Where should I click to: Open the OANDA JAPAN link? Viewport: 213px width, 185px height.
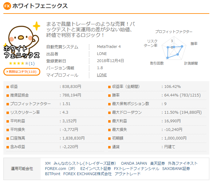point(134,163)
